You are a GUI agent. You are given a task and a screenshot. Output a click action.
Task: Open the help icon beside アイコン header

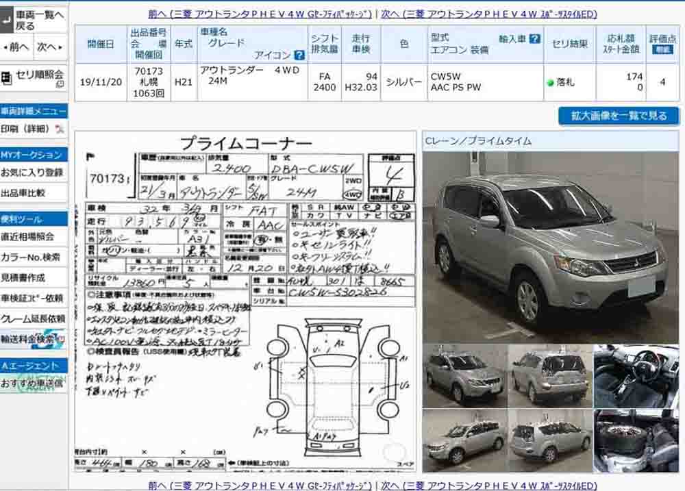tap(299, 55)
